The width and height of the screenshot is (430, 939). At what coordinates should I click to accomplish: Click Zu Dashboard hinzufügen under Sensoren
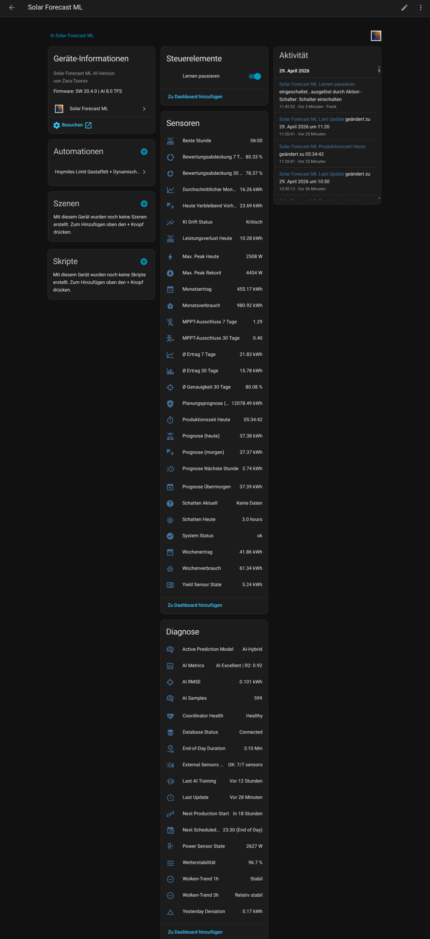pyautogui.click(x=195, y=605)
